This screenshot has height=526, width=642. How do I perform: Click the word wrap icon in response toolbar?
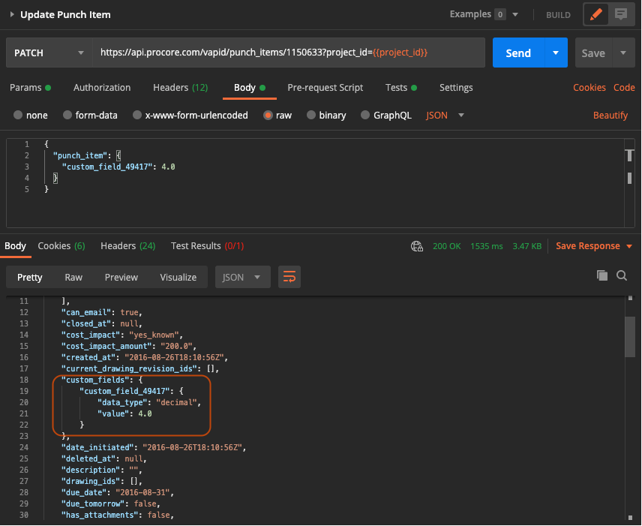(289, 277)
